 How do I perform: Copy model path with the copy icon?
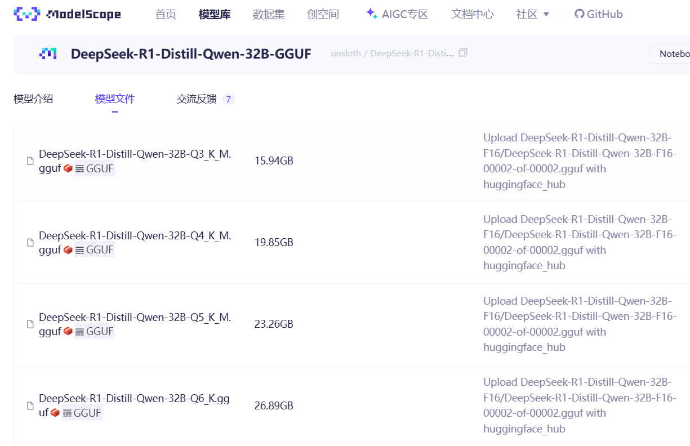coord(463,53)
